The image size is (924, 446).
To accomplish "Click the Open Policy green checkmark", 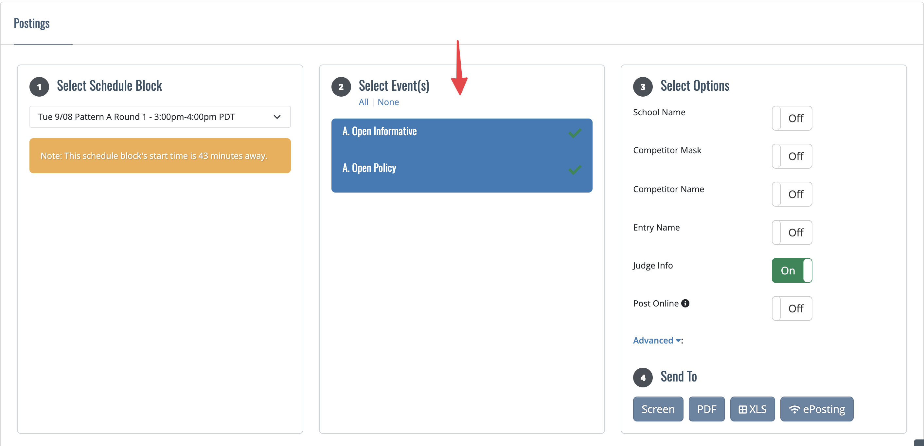I will pos(575,170).
